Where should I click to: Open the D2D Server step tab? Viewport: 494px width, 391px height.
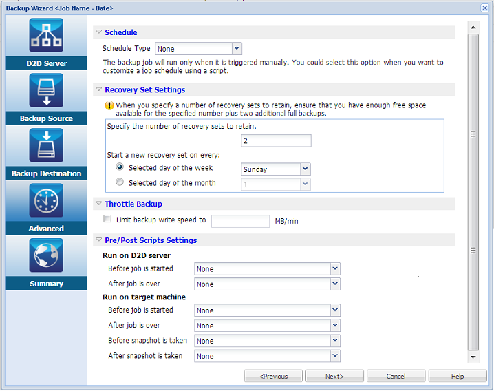coord(46,63)
